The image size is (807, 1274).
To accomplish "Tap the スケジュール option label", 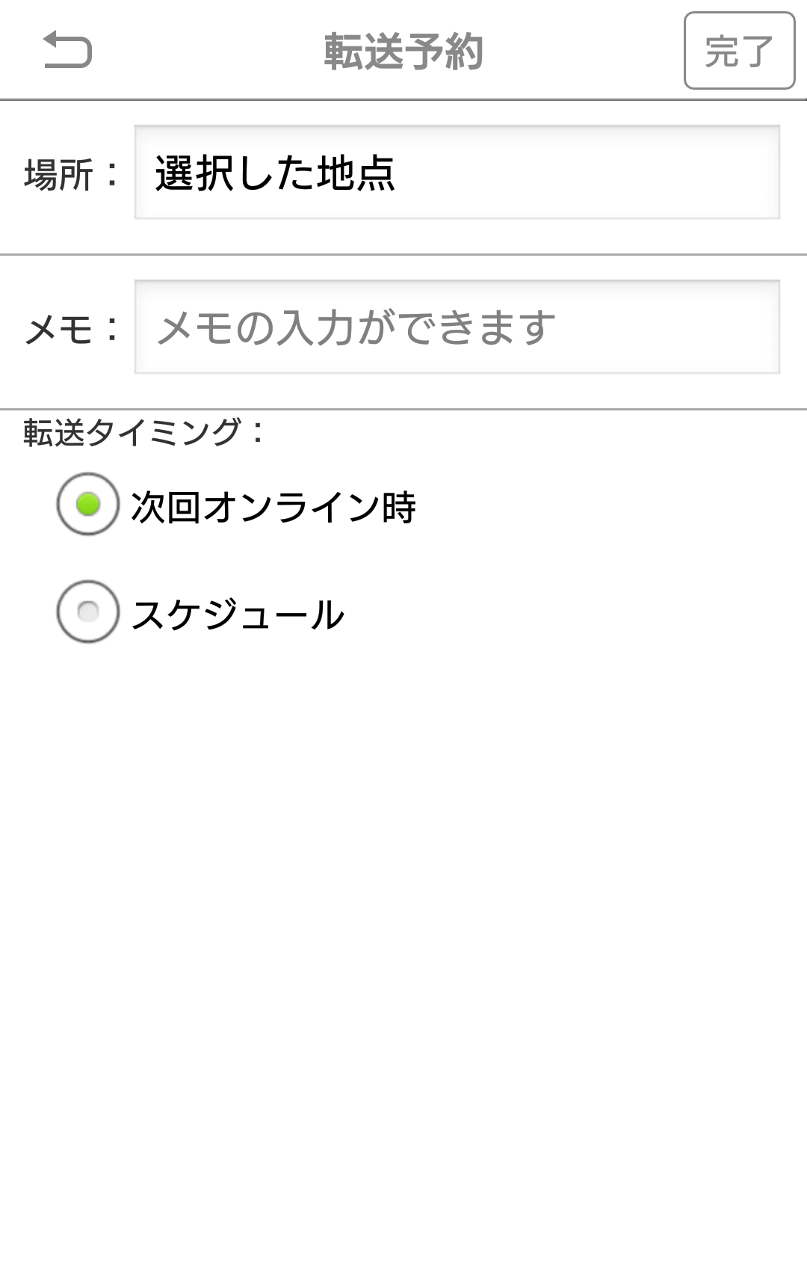I will coord(238,615).
